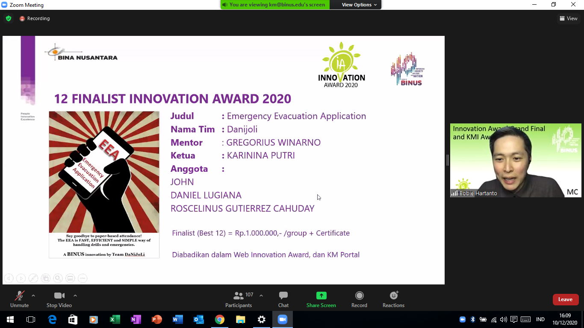This screenshot has height=328, width=584.
Task: Start recording with Record button
Action: pos(359,299)
